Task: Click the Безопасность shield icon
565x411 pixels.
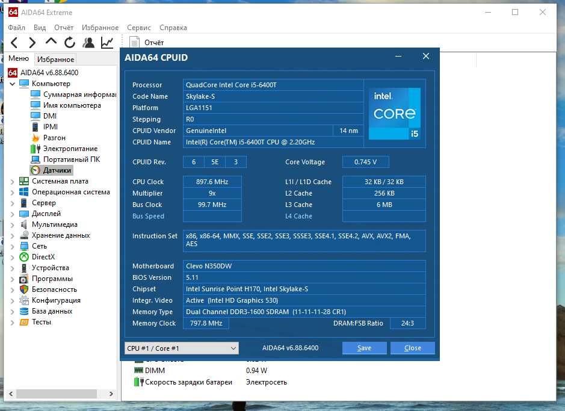Action: [24, 289]
